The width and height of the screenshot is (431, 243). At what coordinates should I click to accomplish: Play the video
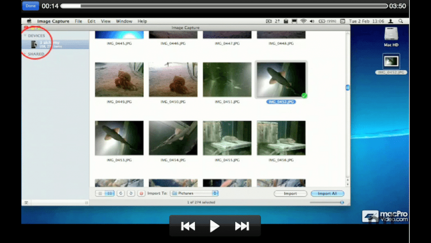215,226
